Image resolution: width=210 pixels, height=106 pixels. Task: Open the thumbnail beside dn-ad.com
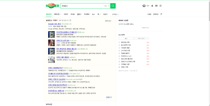click(51, 43)
